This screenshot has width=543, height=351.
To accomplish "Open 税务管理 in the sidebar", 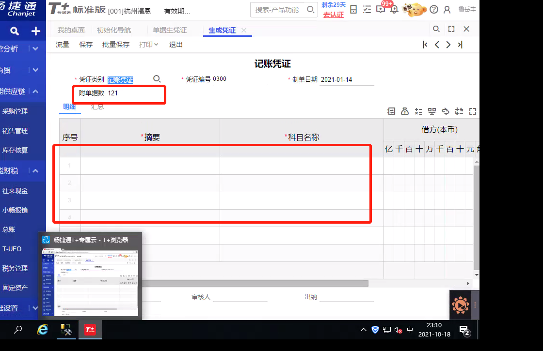I will point(15,268).
